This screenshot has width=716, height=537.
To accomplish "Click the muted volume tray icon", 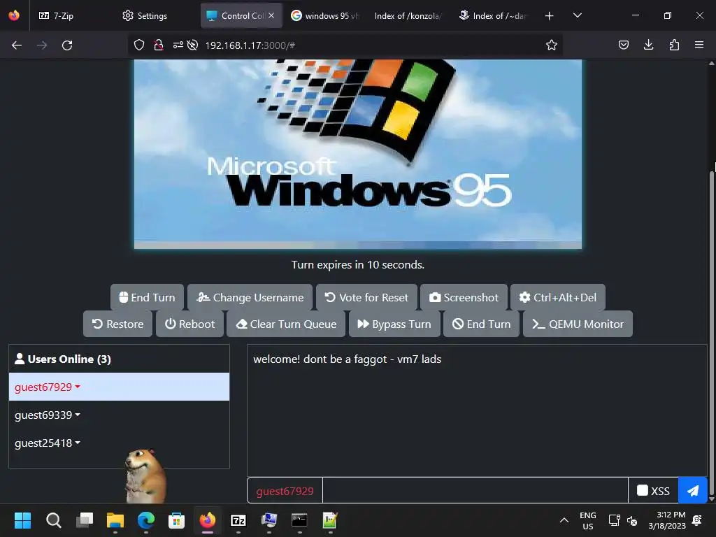I will point(632,520).
